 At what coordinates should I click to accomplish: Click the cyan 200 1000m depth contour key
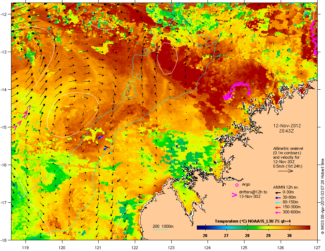click(x=160, y=230)
